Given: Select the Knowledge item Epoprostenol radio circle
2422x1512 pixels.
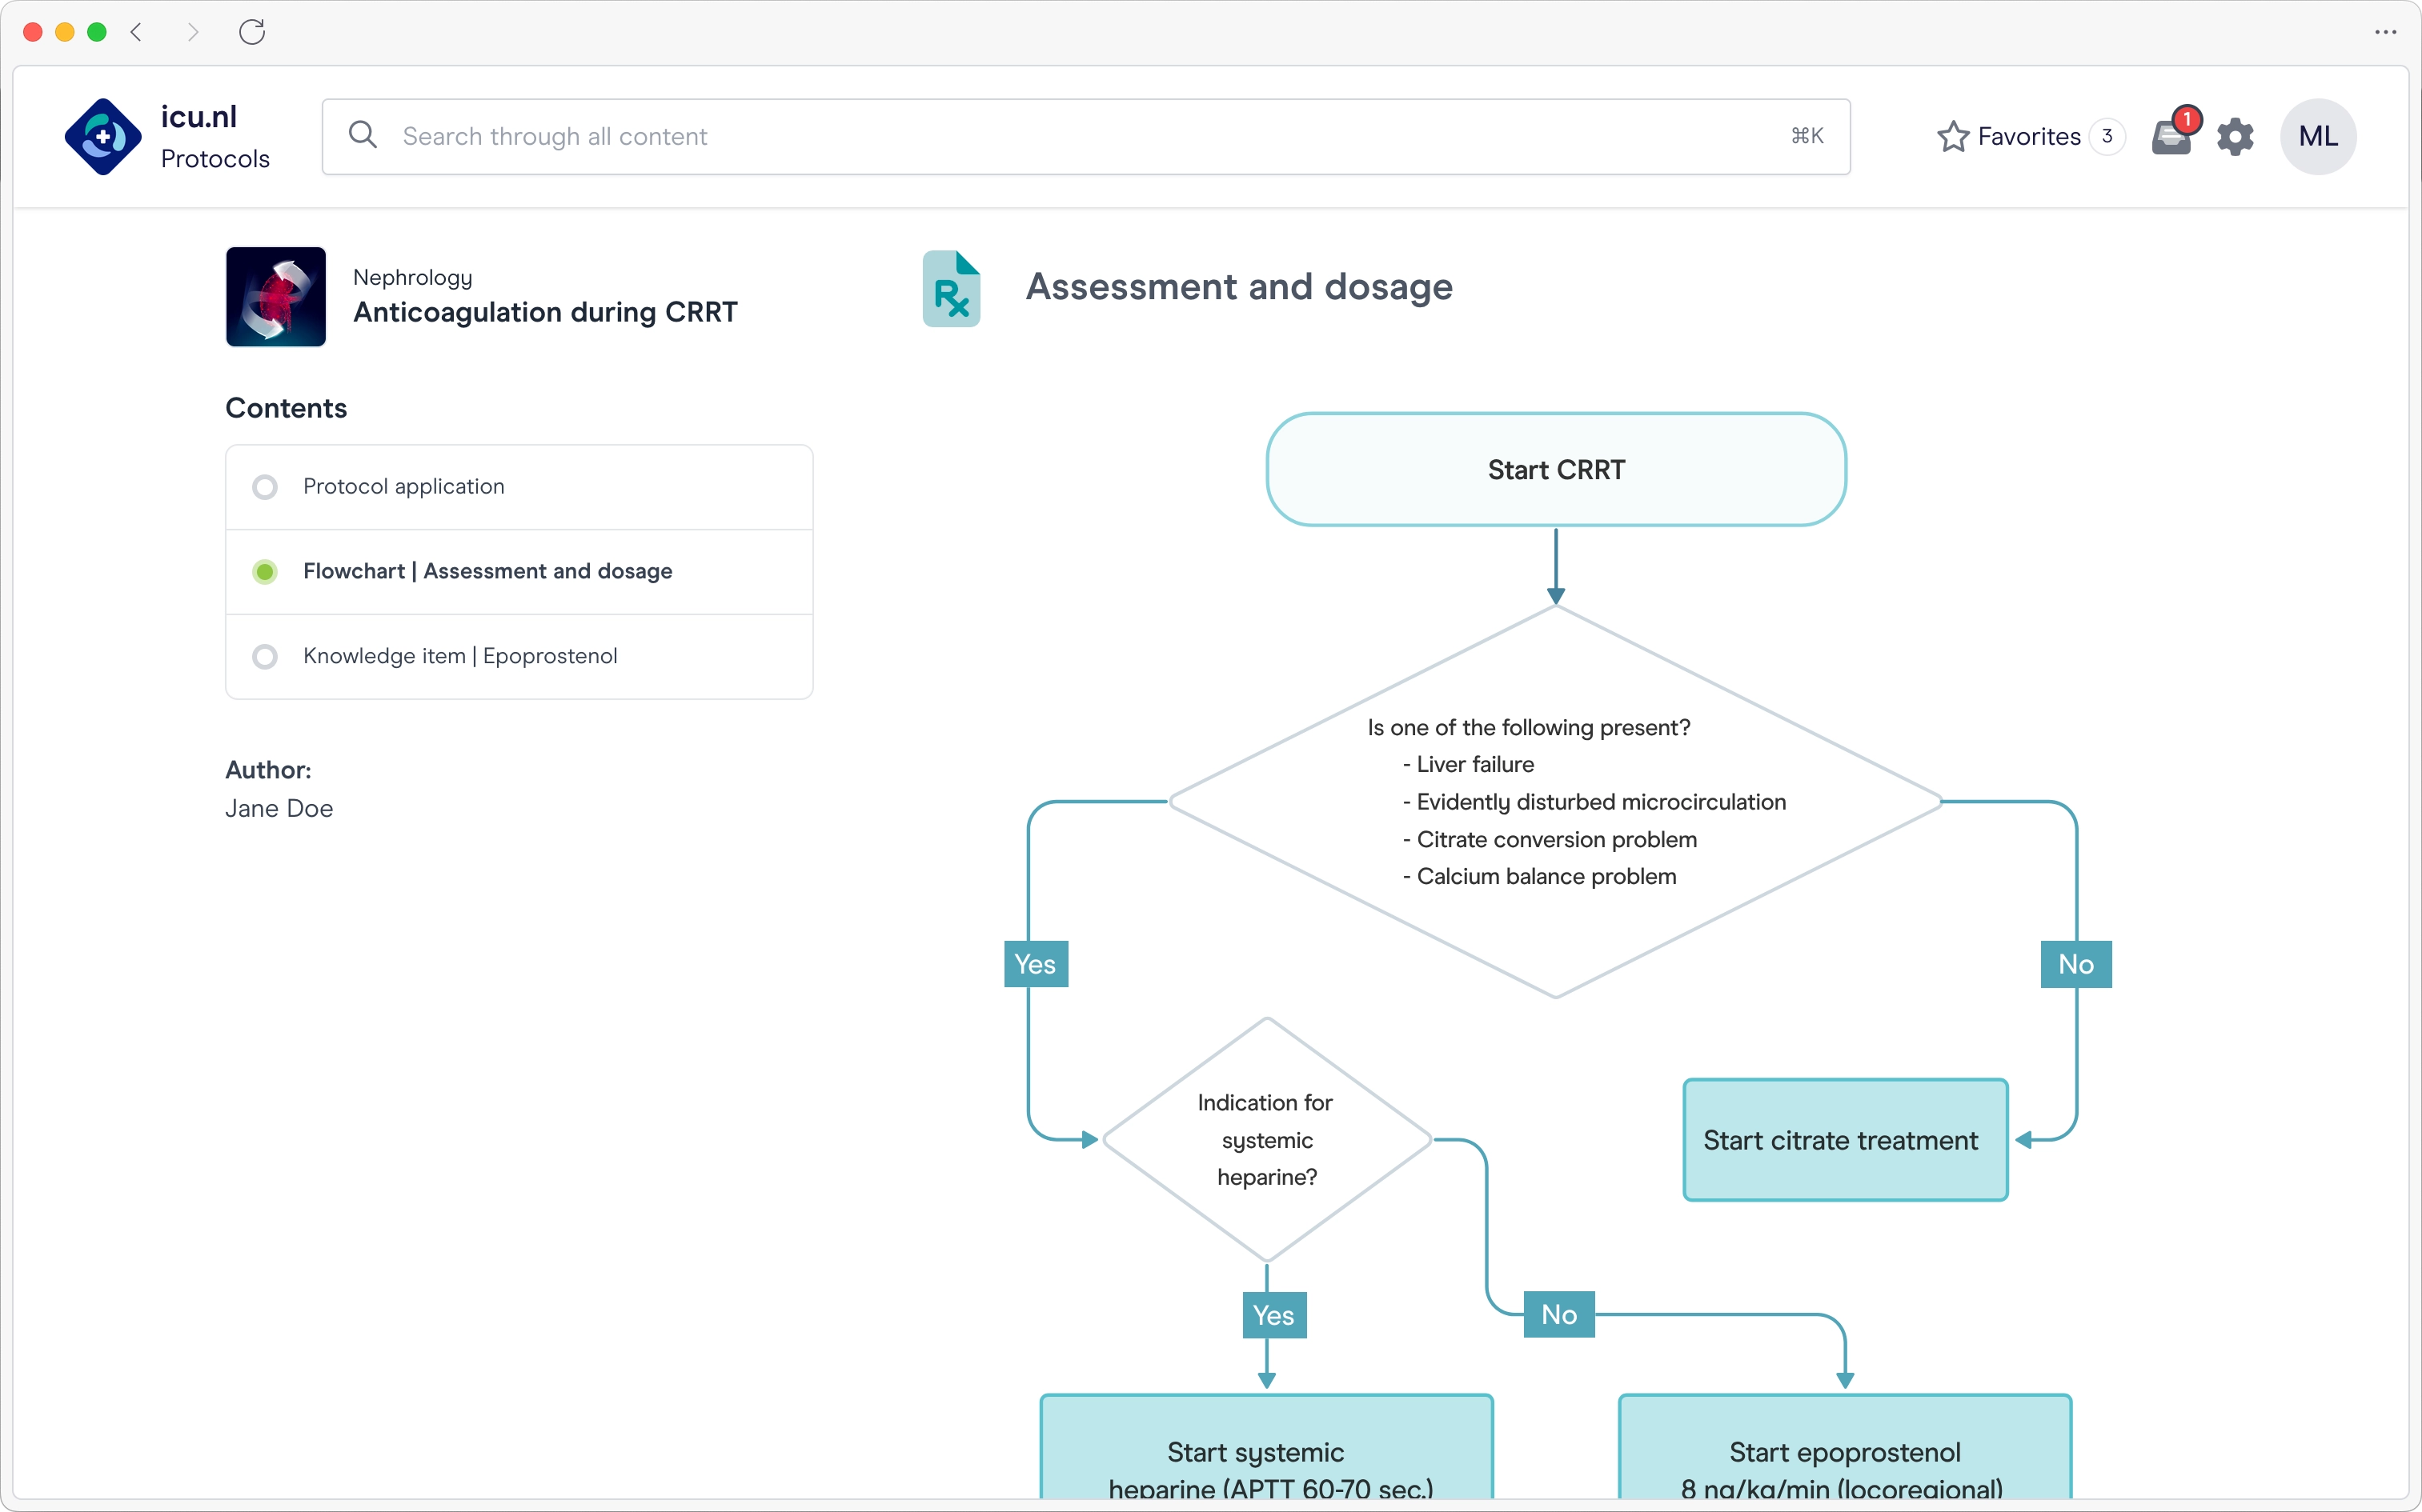Looking at the screenshot, I should click(264, 656).
